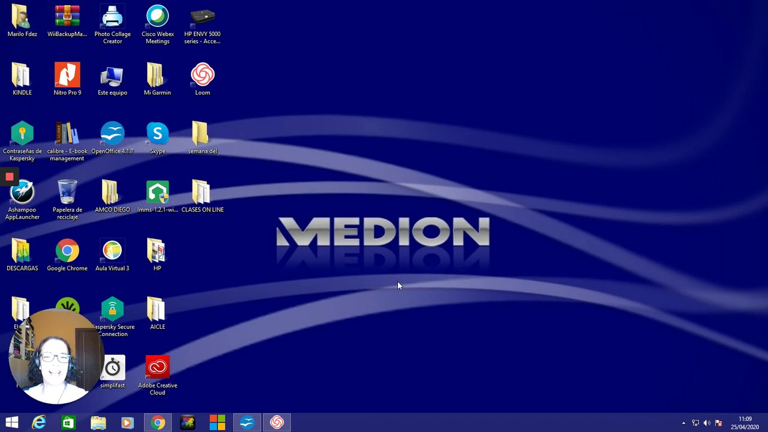Open the Windows Start button
This screenshot has height=432, width=768.
(12, 423)
